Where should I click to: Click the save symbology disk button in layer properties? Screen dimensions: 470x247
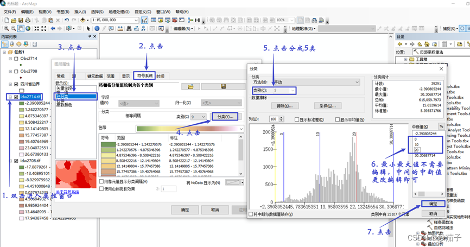tap(223, 86)
